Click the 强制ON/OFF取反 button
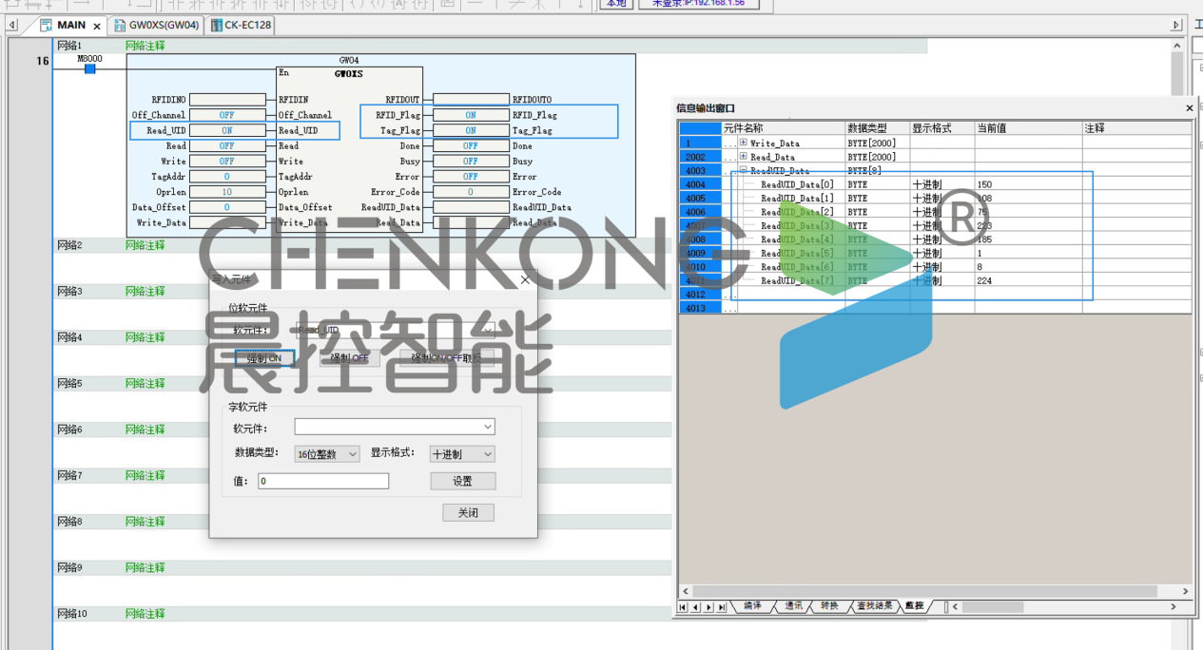This screenshot has height=650, width=1203. [x=446, y=358]
